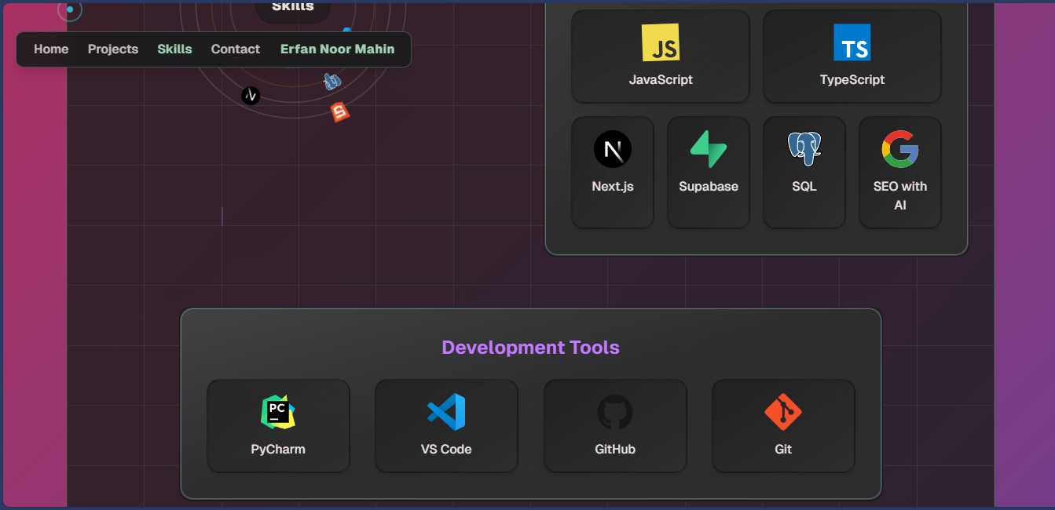This screenshot has height=510, width=1055.
Task: Click the green Supabase bolt icon
Action: point(709,149)
